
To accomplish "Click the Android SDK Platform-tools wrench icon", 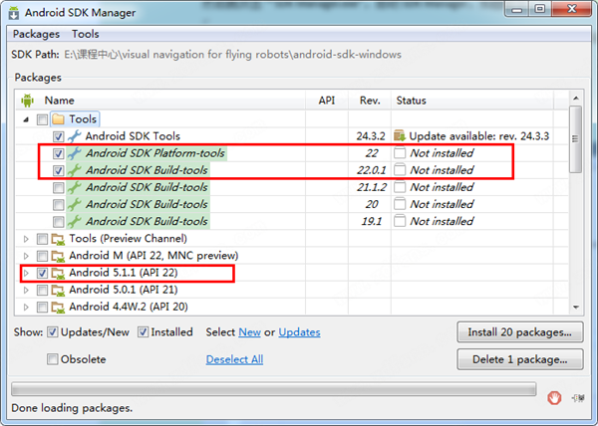I will (75, 154).
